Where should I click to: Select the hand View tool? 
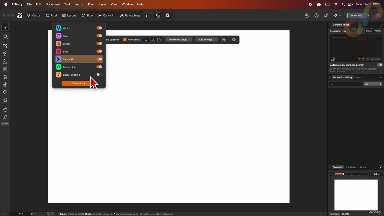5,110
